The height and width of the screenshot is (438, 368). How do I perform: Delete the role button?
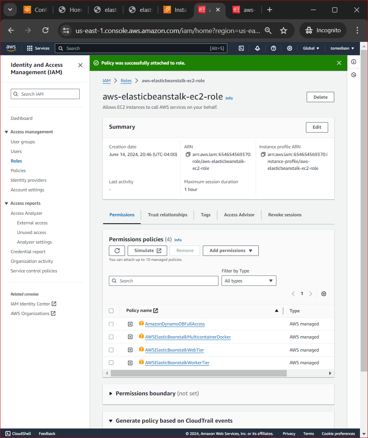point(320,97)
